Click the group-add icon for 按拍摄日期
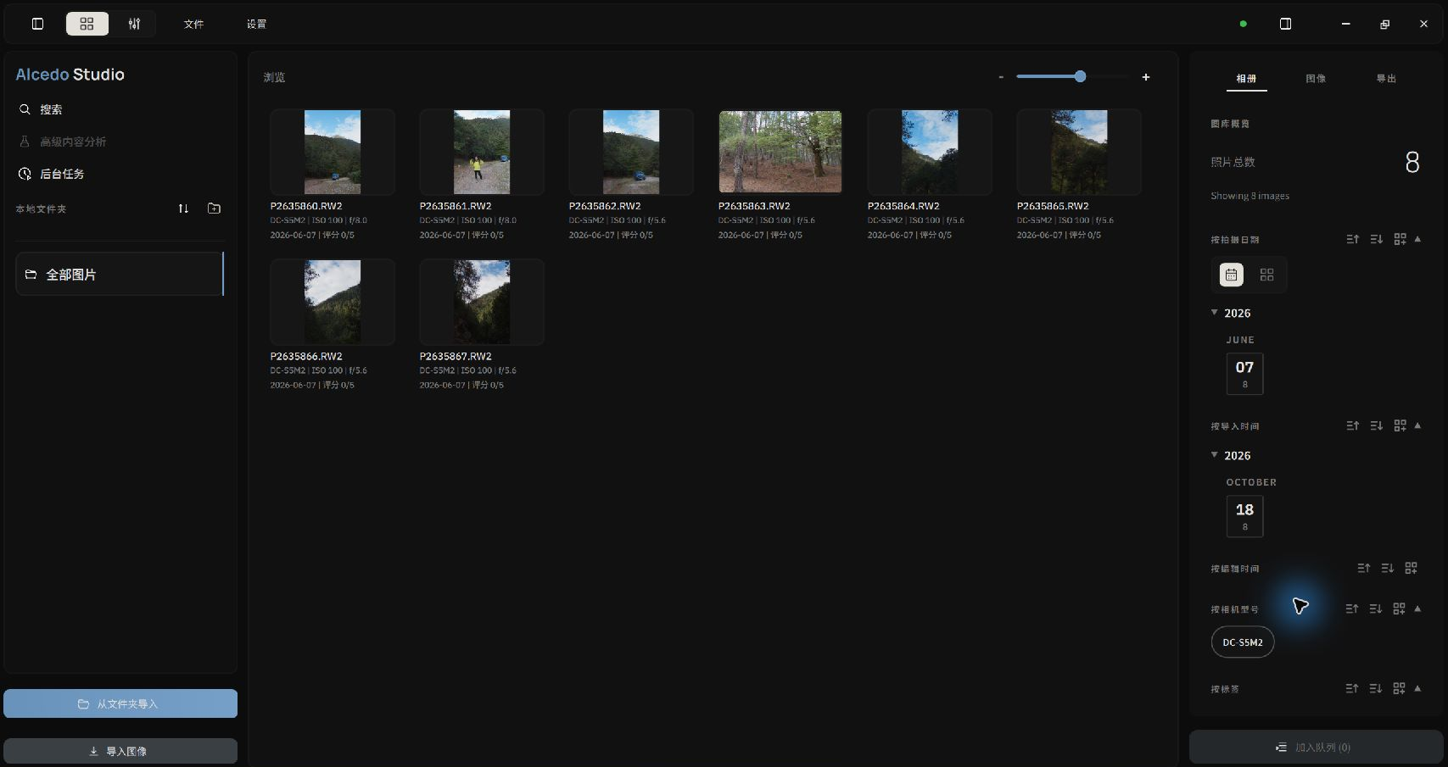Image resolution: width=1448 pixels, height=767 pixels. [x=1400, y=239]
